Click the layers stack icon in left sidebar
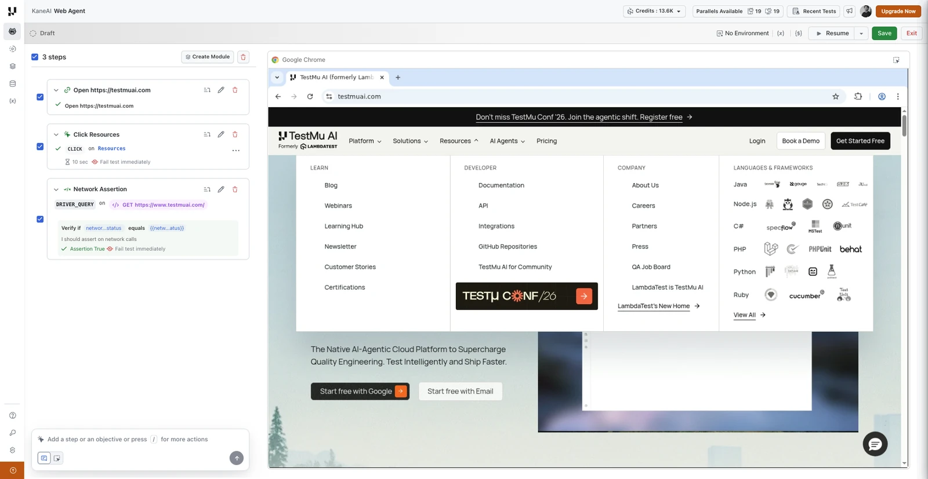 click(x=12, y=66)
